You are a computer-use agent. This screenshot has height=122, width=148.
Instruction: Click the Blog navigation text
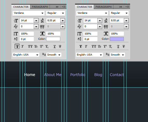[98, 75]
